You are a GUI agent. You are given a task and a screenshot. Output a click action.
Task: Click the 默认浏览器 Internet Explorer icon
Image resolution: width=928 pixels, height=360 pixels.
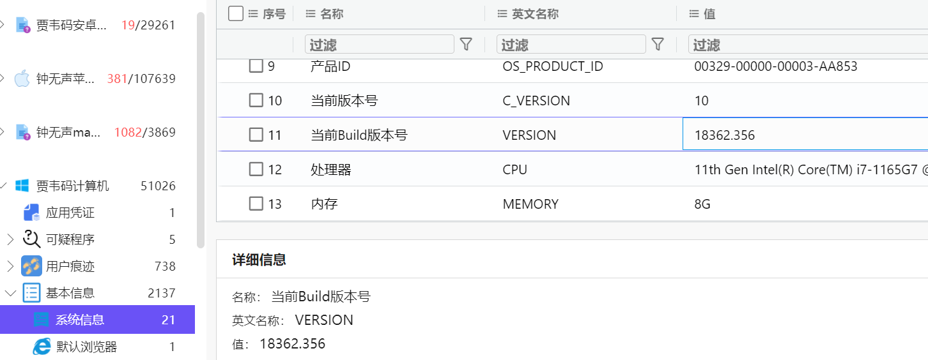tap(42, 347)
